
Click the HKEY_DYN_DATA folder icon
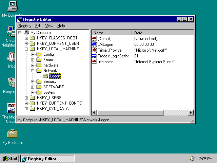[x=33, y=109]
